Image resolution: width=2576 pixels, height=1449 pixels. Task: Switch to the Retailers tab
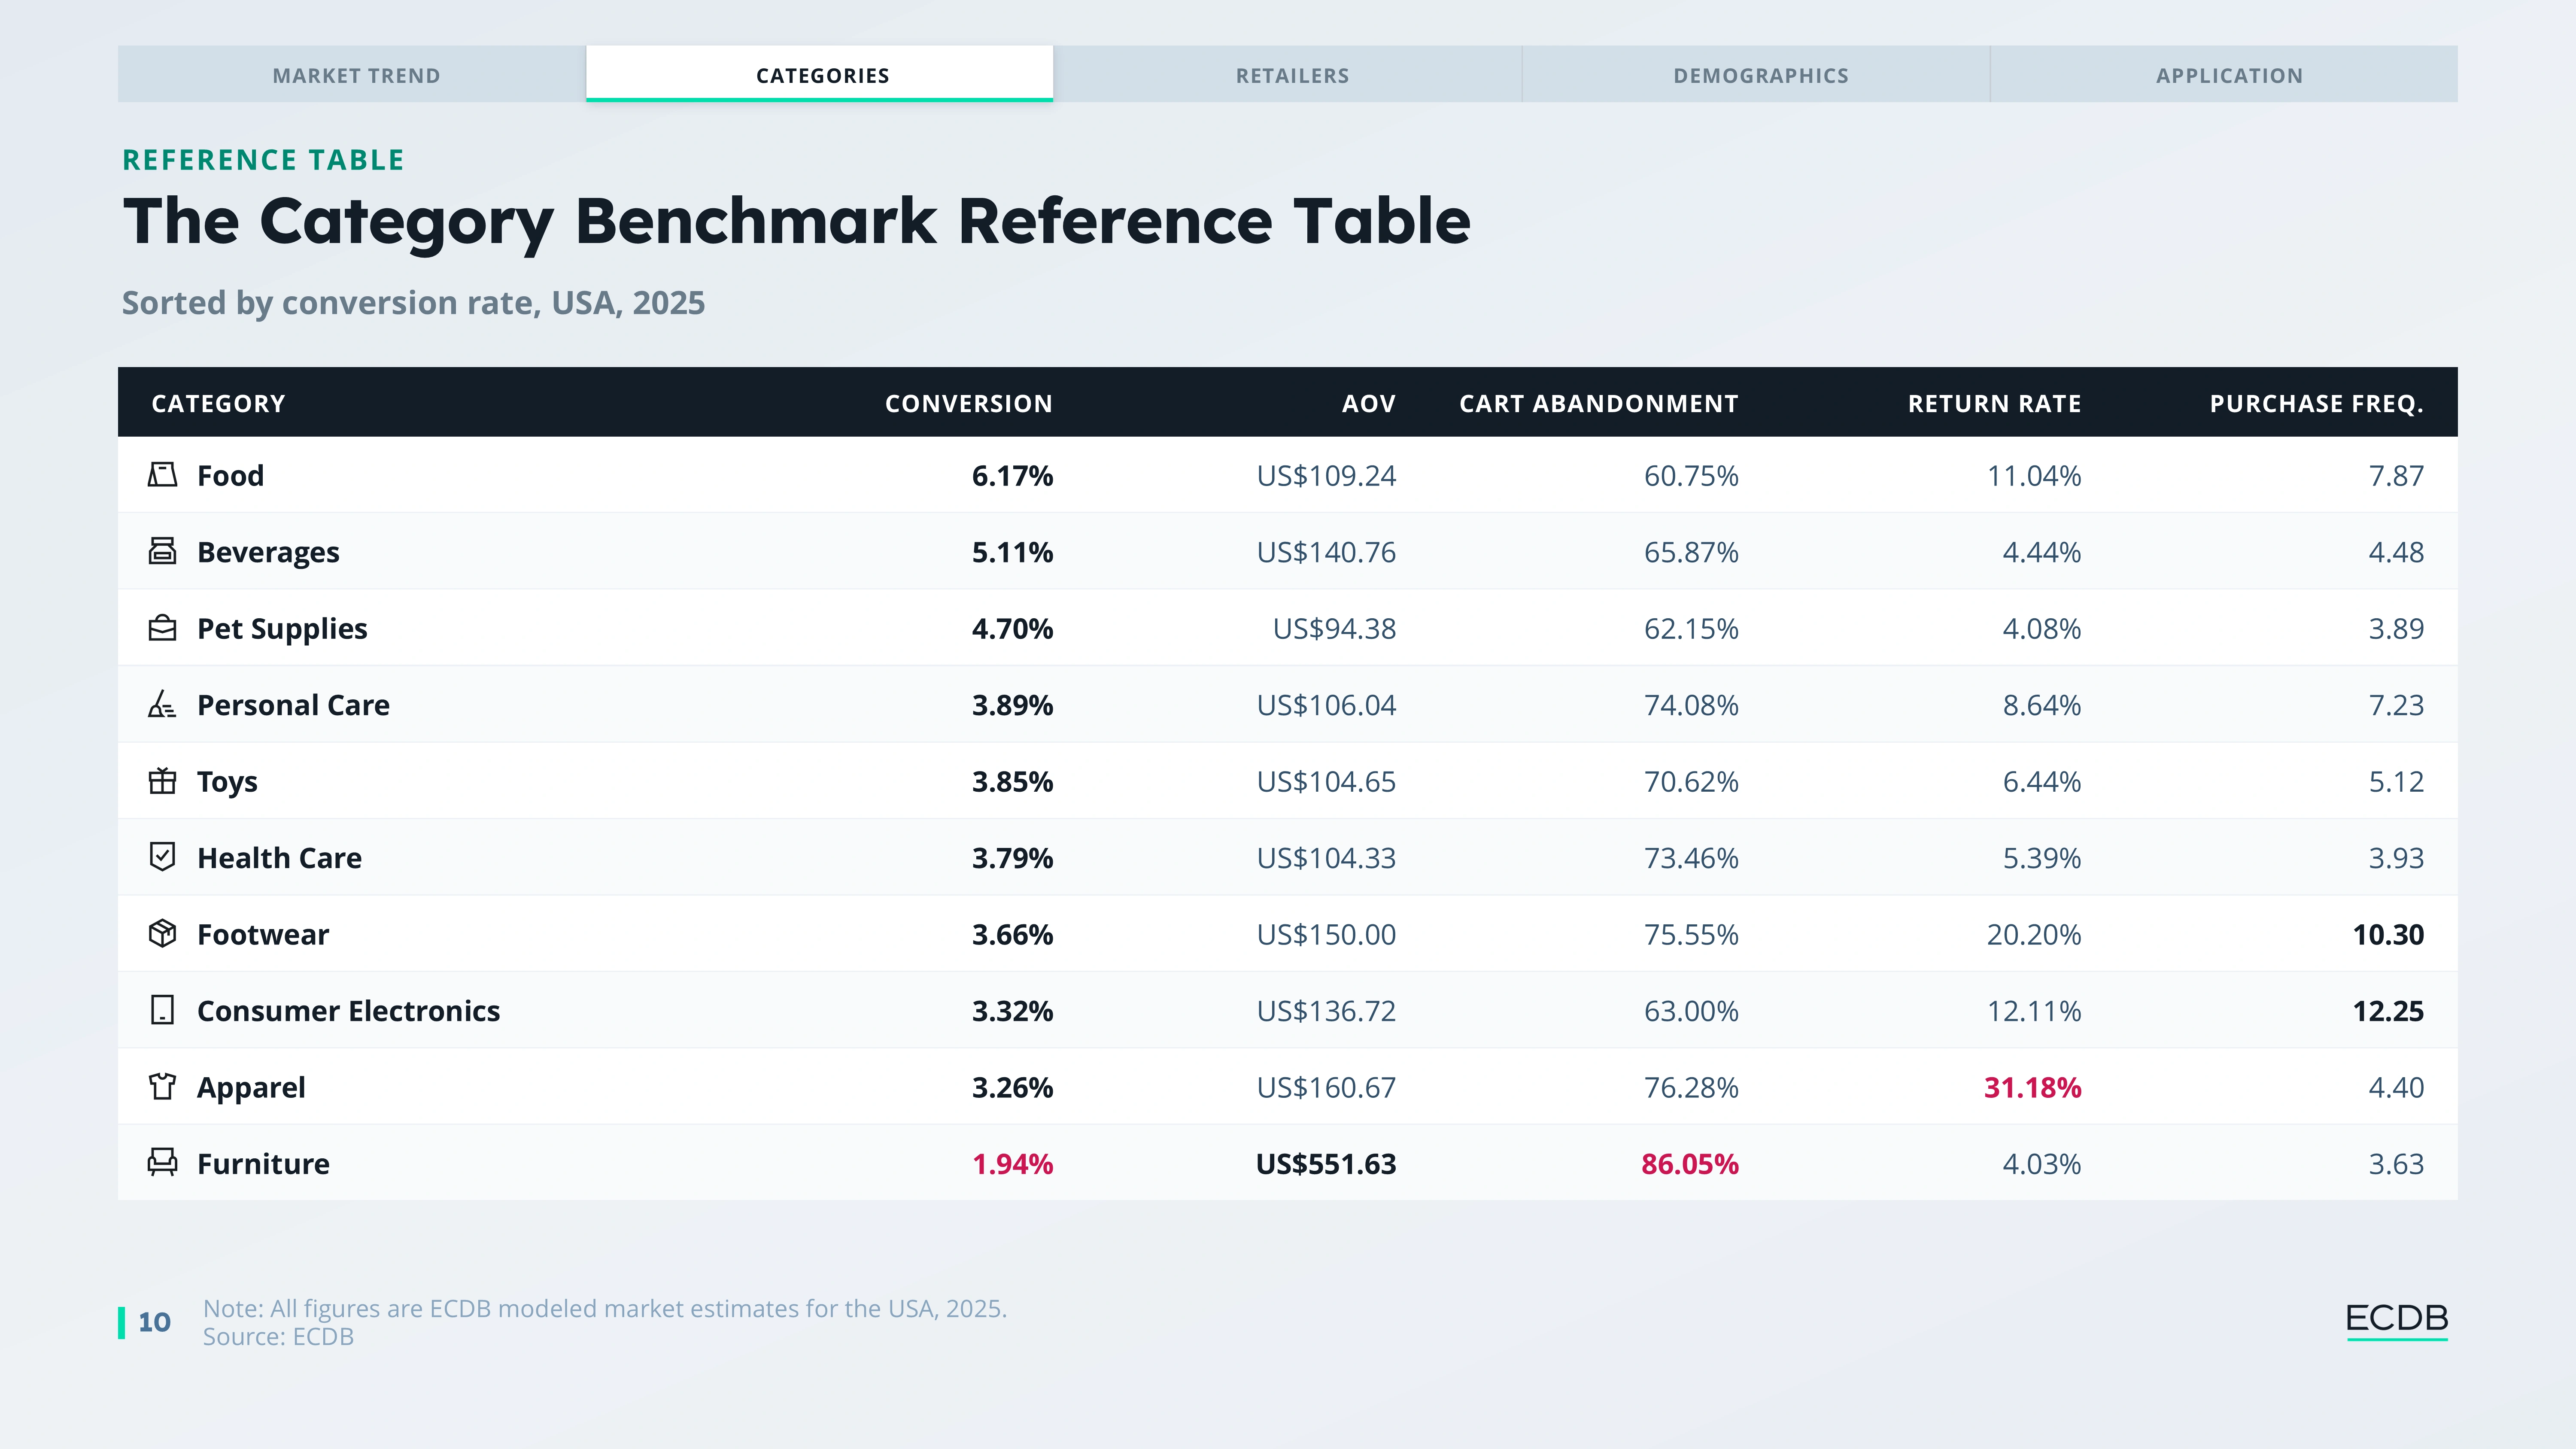1288,74
